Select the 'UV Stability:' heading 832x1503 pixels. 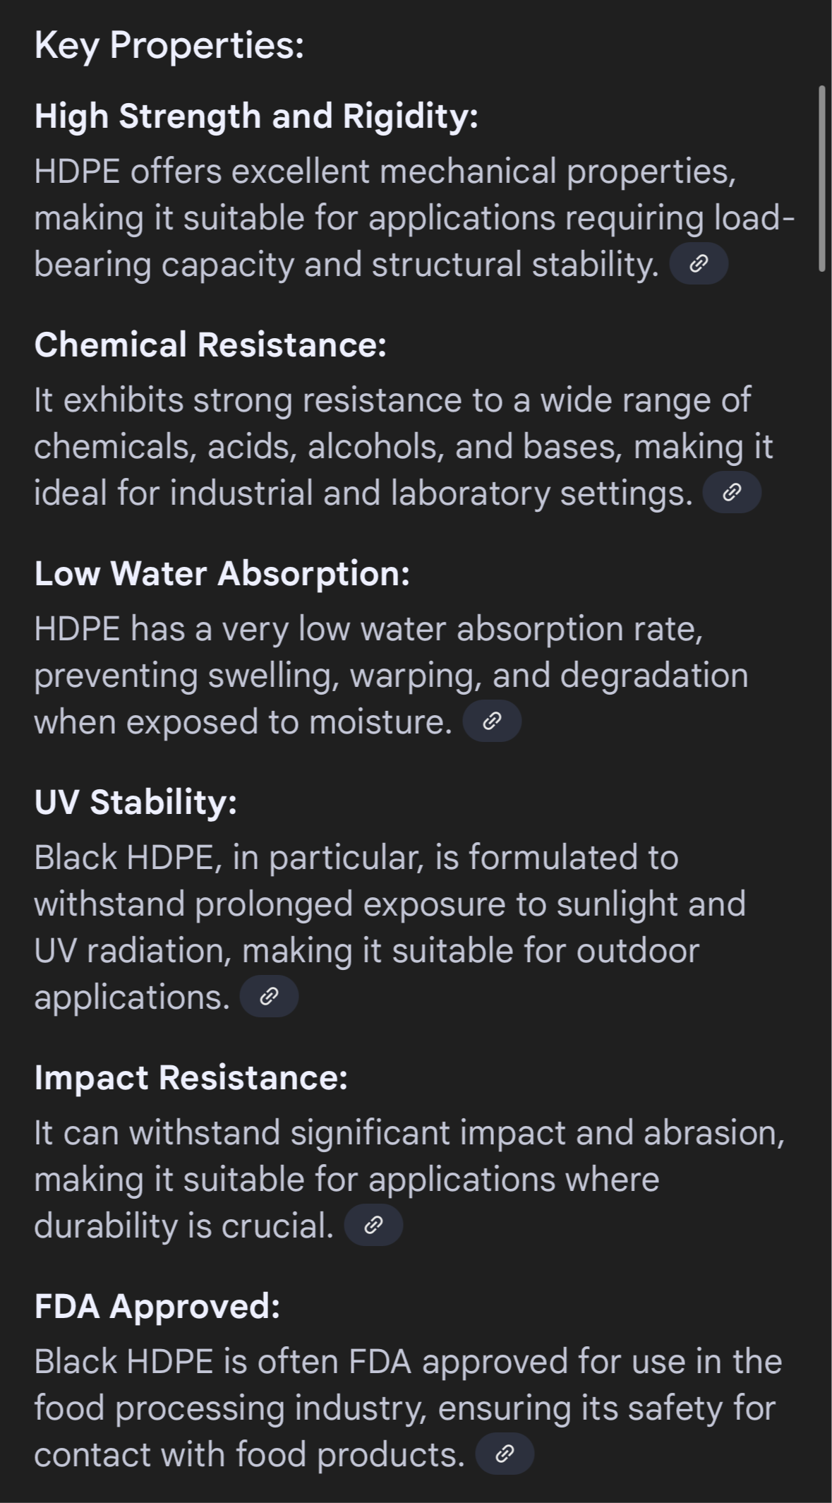point(135,802)
